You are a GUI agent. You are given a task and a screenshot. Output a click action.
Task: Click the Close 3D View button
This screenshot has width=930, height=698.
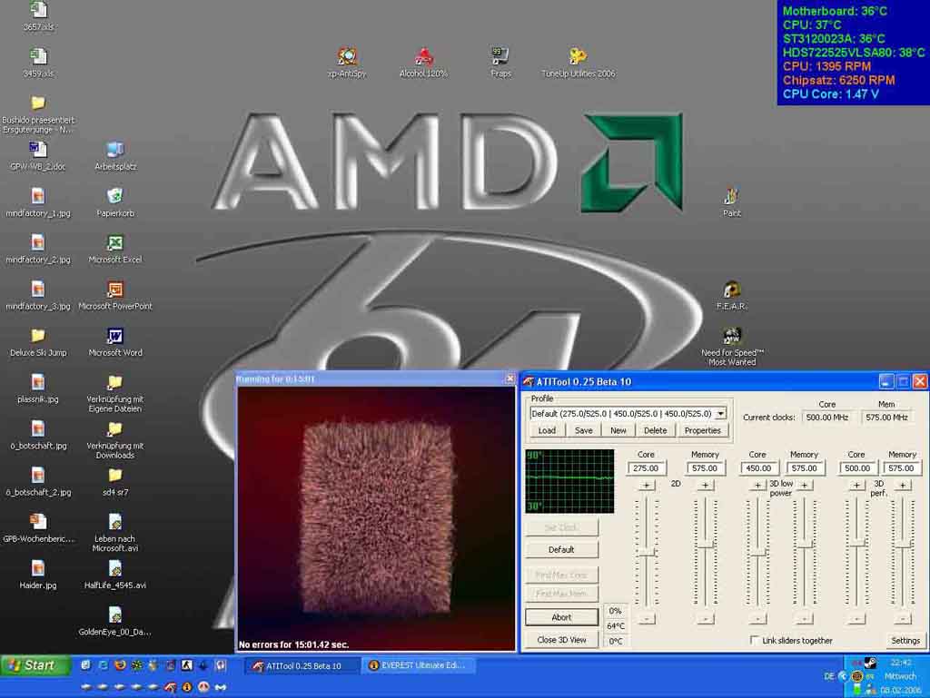point(561,640)
